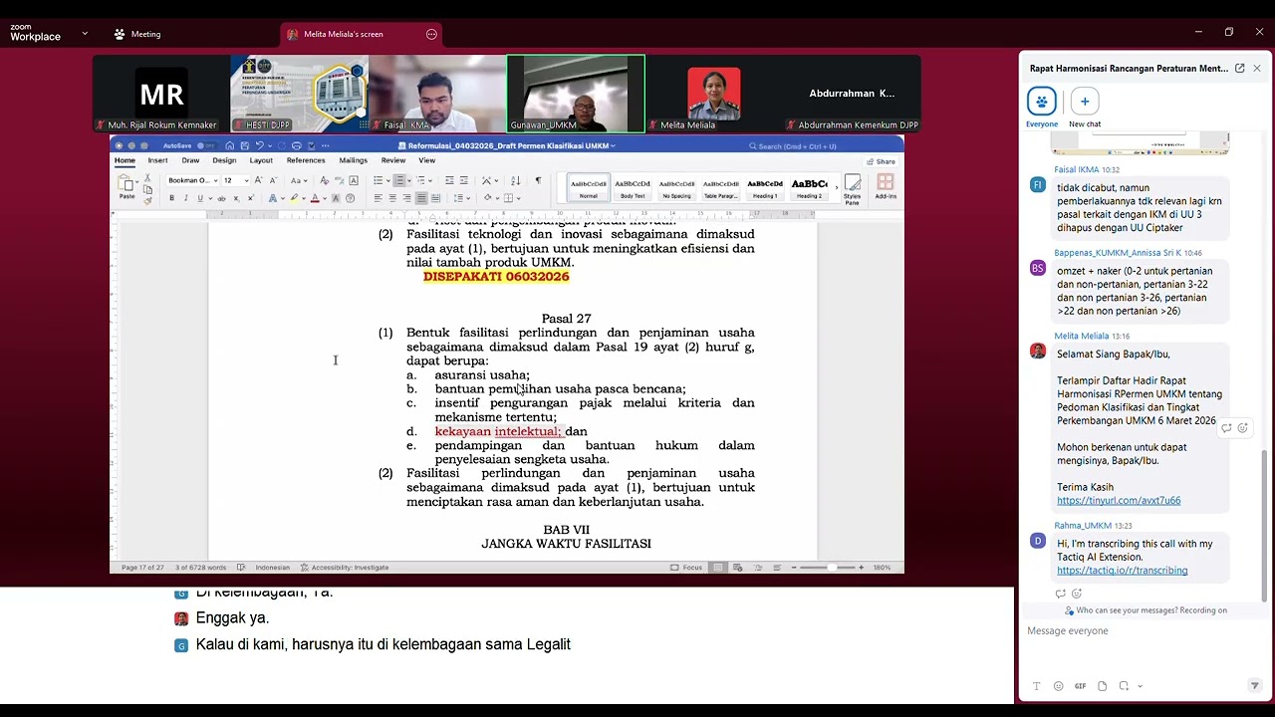
Task: Switch to the Meeting tab in Zoom
Action: coord(137,34)
